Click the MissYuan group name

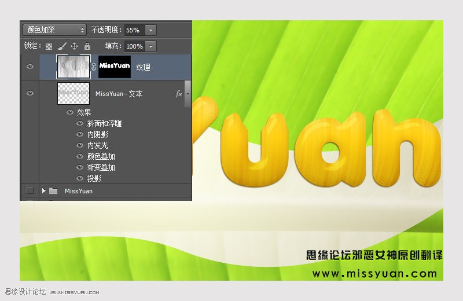pyautogui.click(x=79, y=191)
